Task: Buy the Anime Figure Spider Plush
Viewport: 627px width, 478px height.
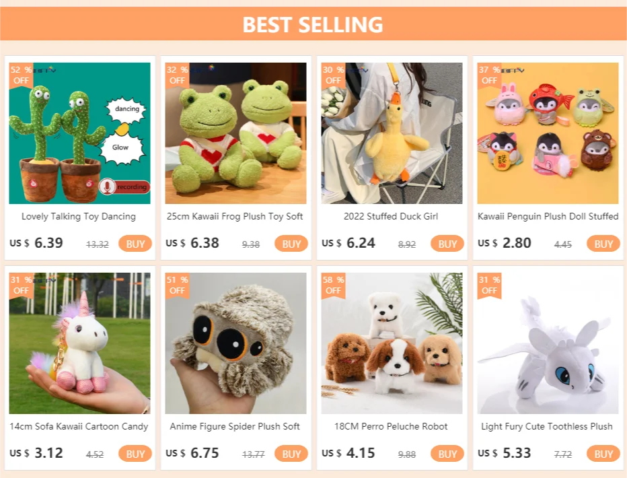Action: 291,454
